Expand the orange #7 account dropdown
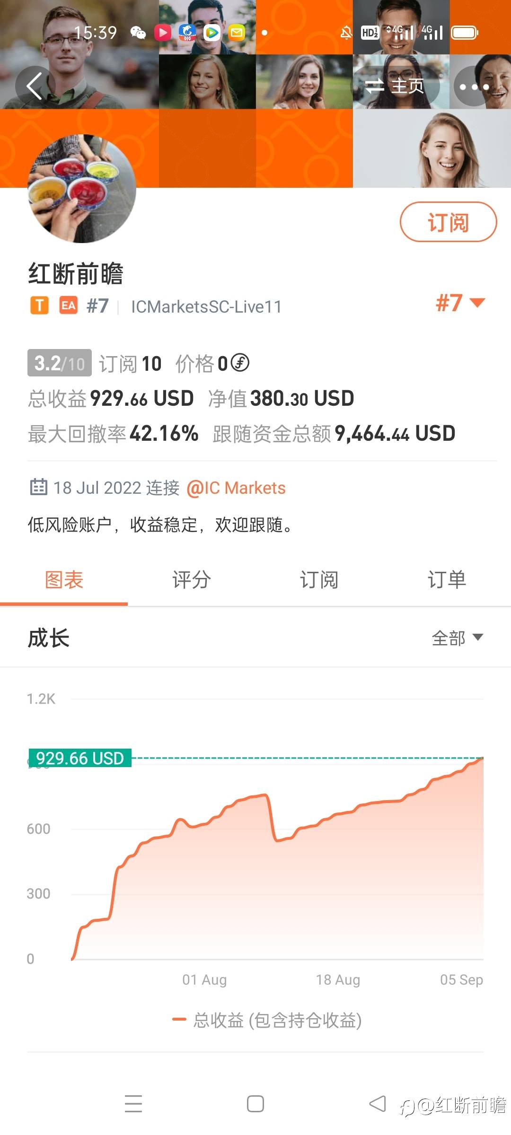This screenshot has height=1135, width=511. click(x=460, y=303)
